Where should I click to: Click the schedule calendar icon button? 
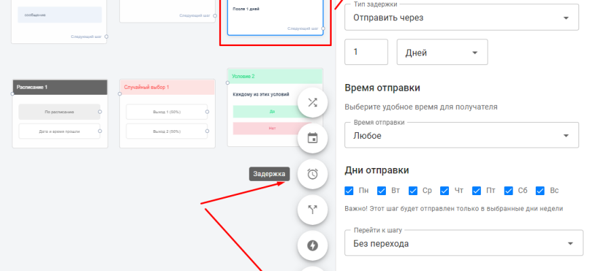pos(313,138)
